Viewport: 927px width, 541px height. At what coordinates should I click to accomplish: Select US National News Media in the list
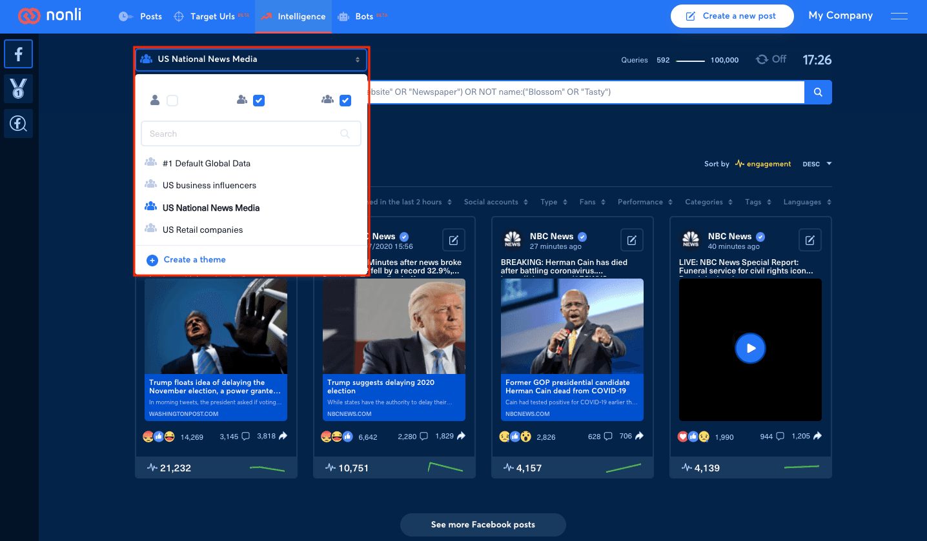(x=211, y=208)
